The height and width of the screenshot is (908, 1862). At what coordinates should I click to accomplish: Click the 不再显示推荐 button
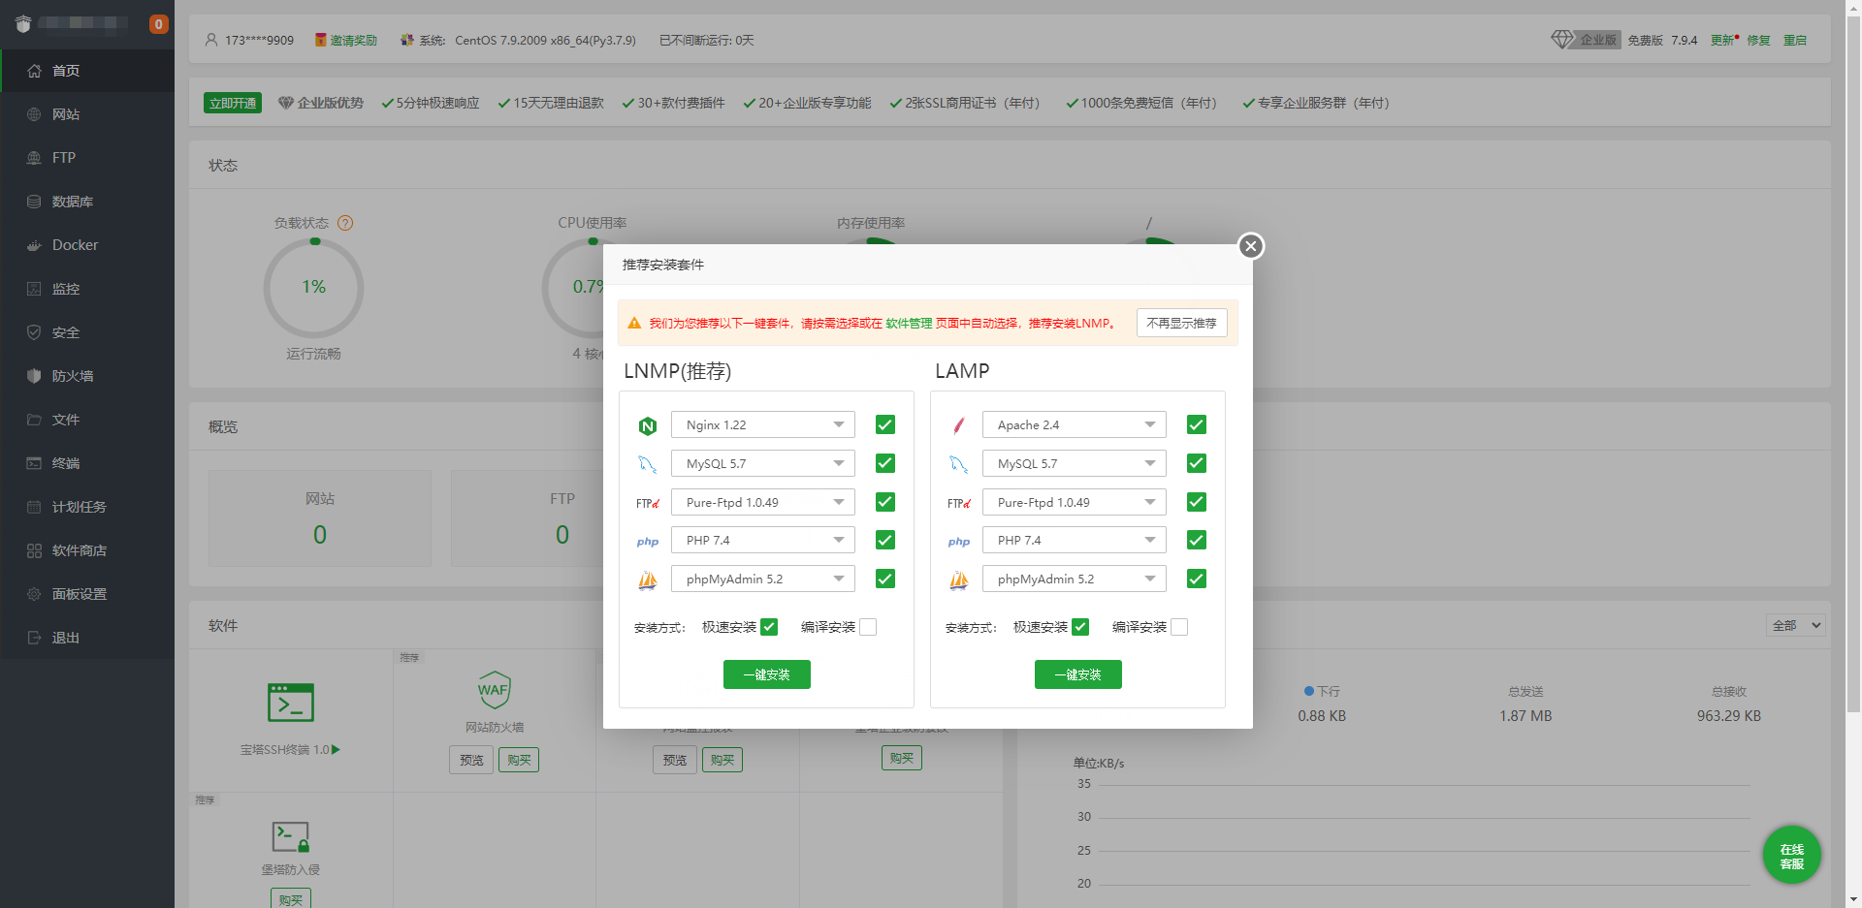pyautogui.click(x=1181, y=323)
